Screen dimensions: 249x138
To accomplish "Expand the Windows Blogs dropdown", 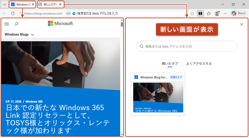I will pos(19,34).
